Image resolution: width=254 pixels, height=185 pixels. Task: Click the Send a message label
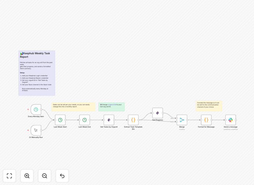point(231,127)
